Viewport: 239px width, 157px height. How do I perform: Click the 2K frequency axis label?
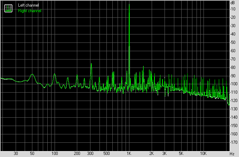(x=152, y=153)
